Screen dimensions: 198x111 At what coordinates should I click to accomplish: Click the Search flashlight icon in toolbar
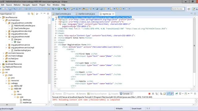(91, 9)
